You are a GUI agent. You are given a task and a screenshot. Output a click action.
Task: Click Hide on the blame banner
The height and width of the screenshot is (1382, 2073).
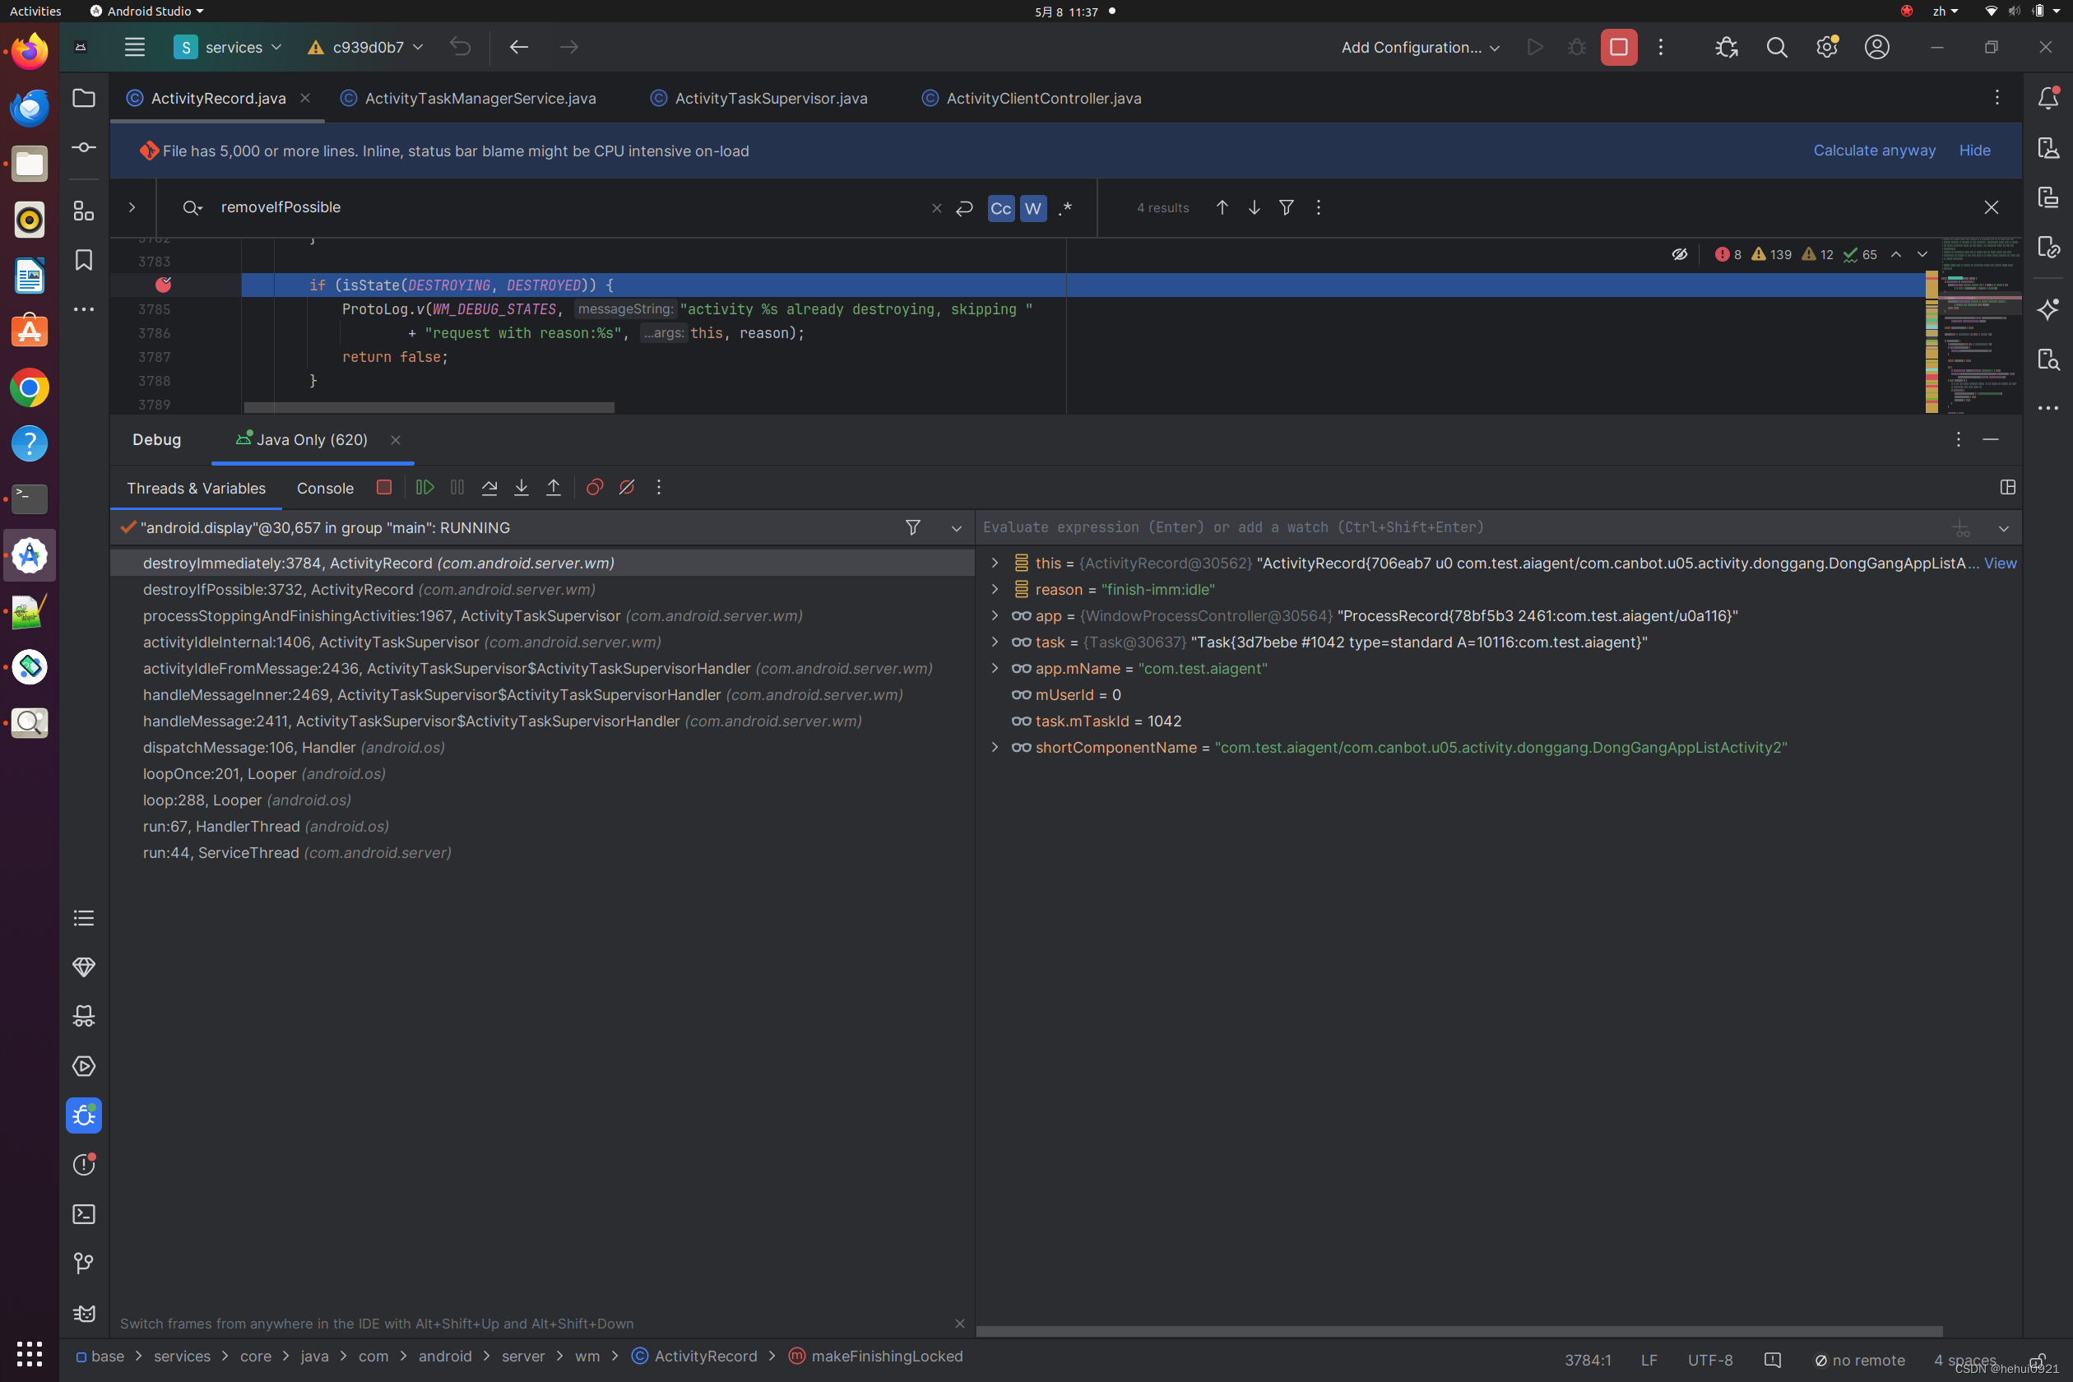1974,151
